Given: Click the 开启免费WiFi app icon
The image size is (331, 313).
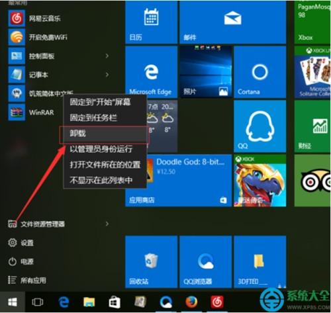Looking at the screenshot, I should pyautogui.click(x=17, y=37).
